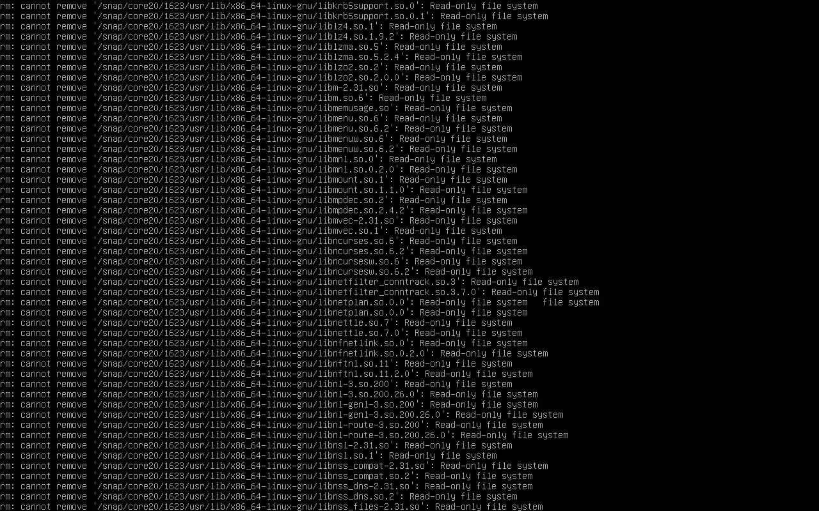This screenshot has width=819, height=511.
Task: Click the libnetfilter_conntrack.so.3.7.0 line
Action: point(299,292)
